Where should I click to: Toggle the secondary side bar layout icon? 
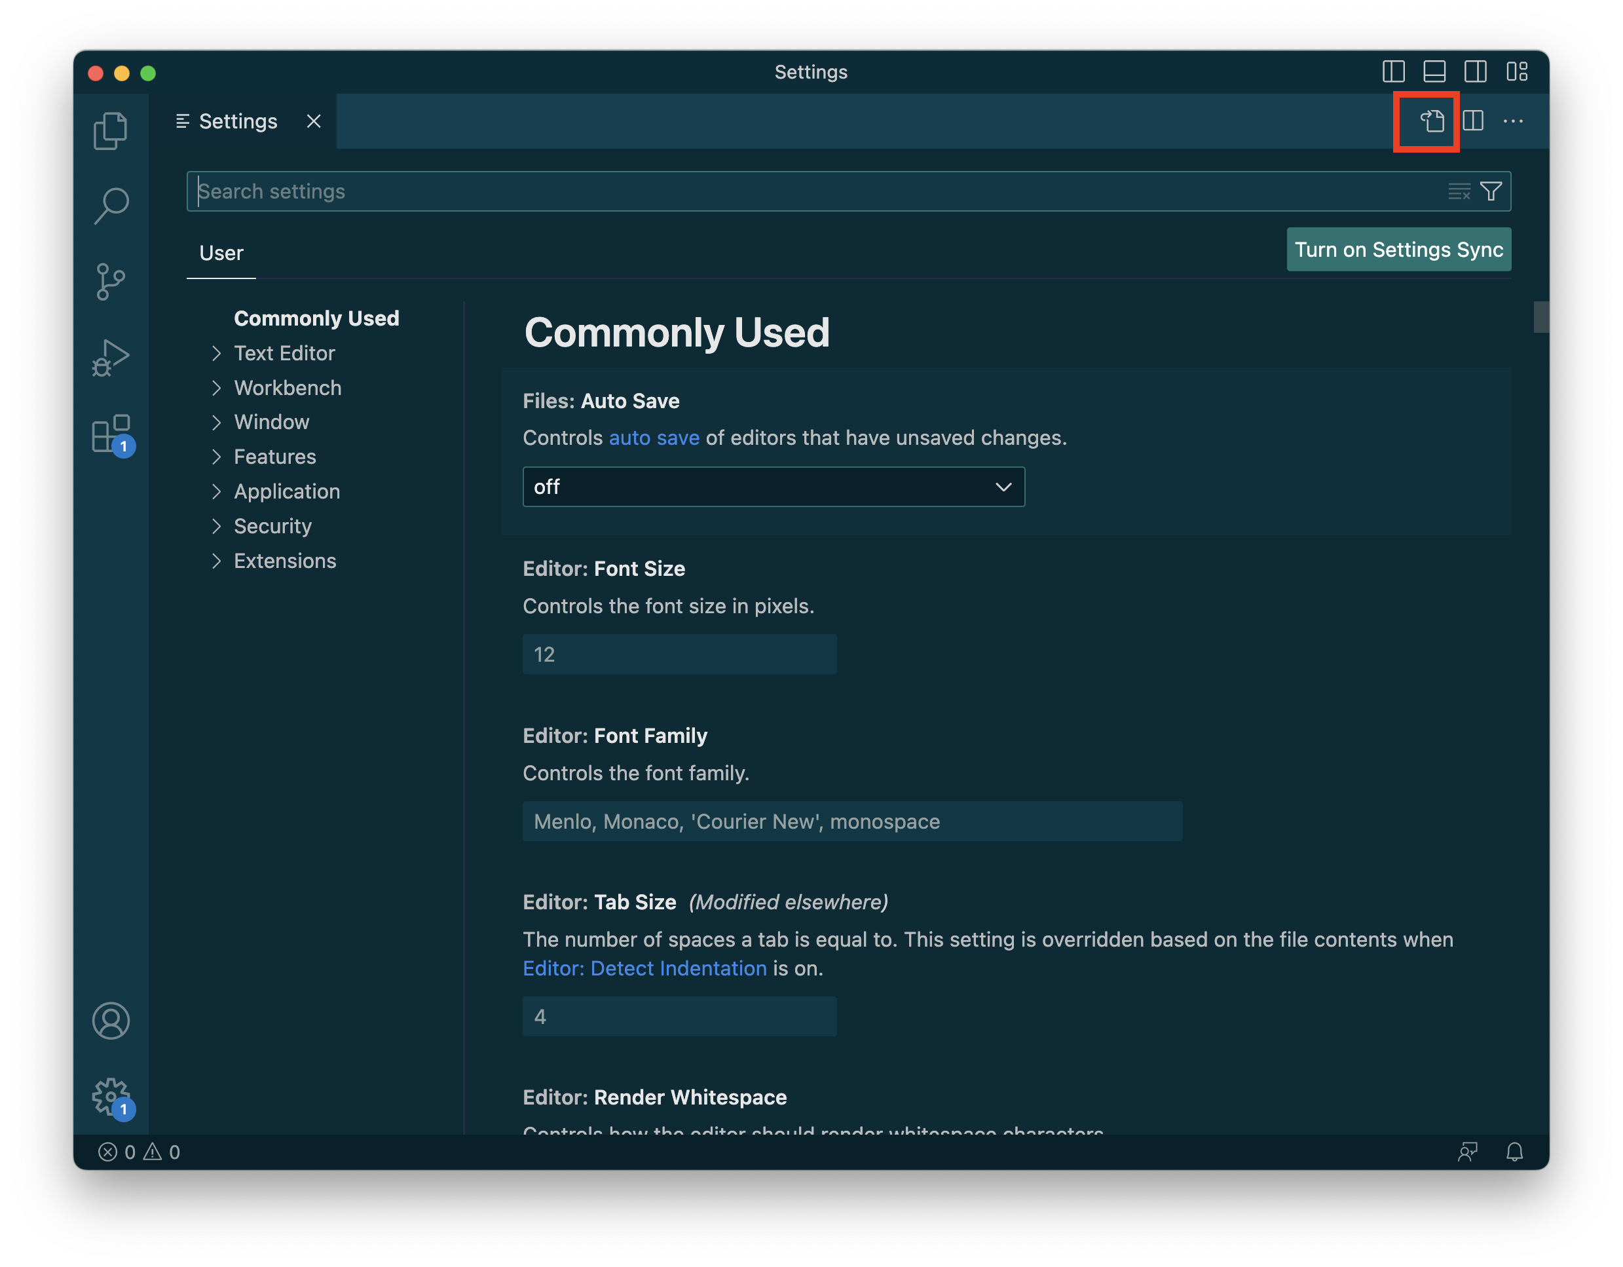click(1475, 72)
